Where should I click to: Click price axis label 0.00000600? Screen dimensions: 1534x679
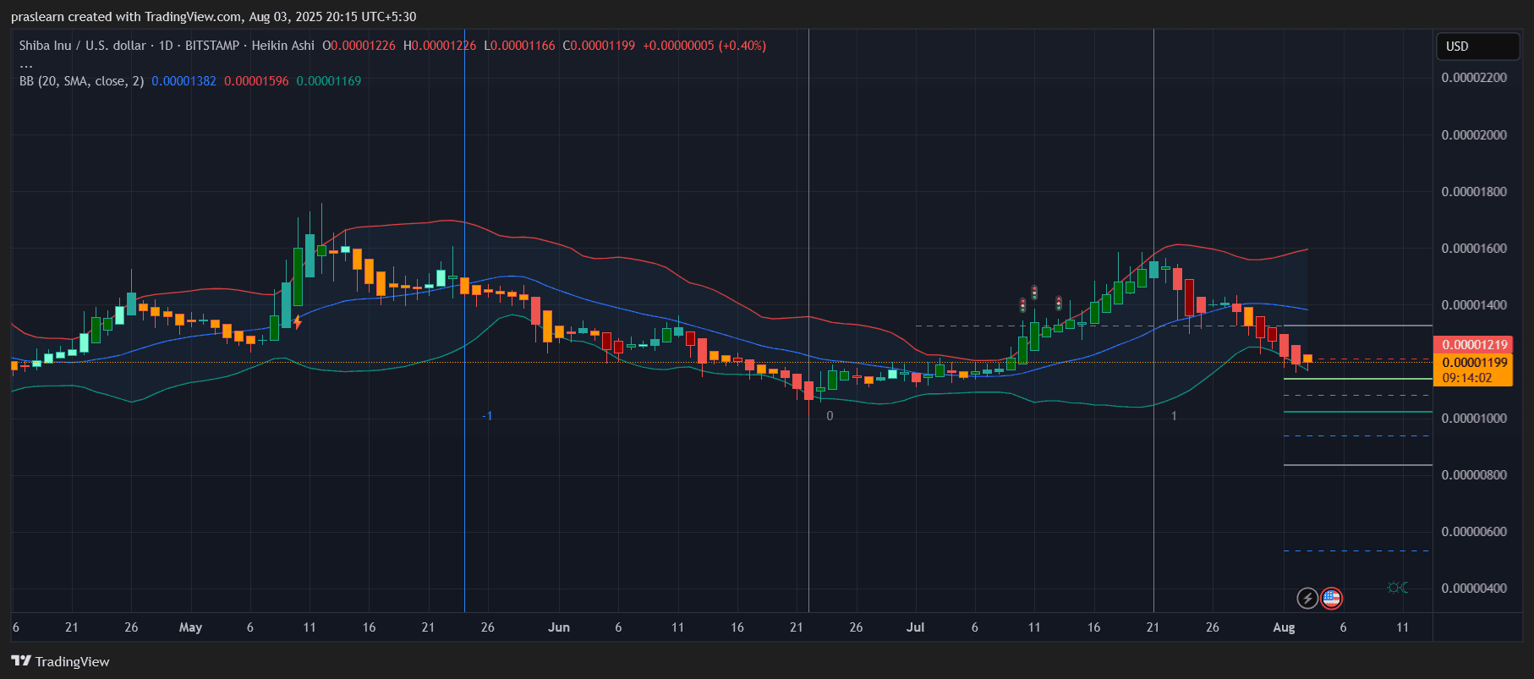[1474, 532]
